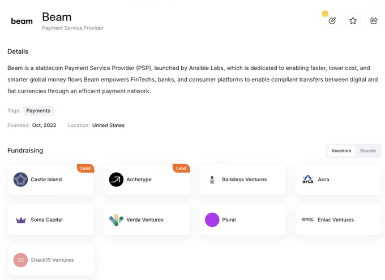The width and height of the screenshot is (385, 280).
Task: Open the Castle Island logo
Action: point(20,180)
